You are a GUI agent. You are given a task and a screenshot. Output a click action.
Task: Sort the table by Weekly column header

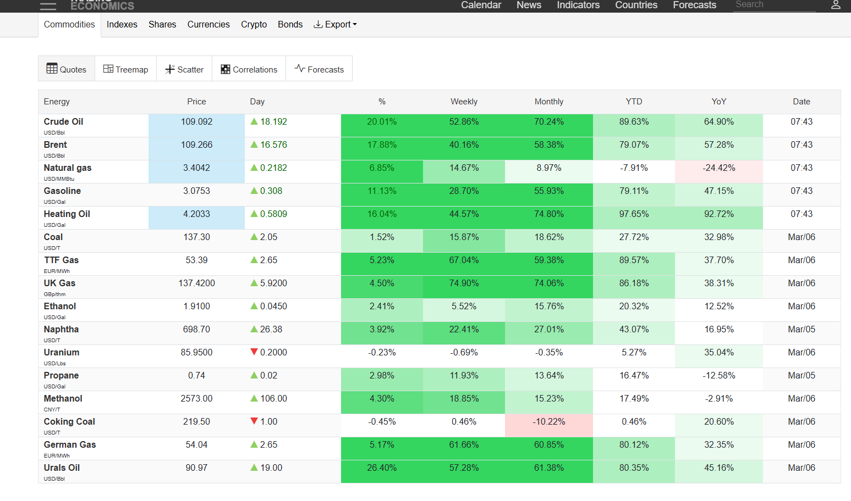464,102
